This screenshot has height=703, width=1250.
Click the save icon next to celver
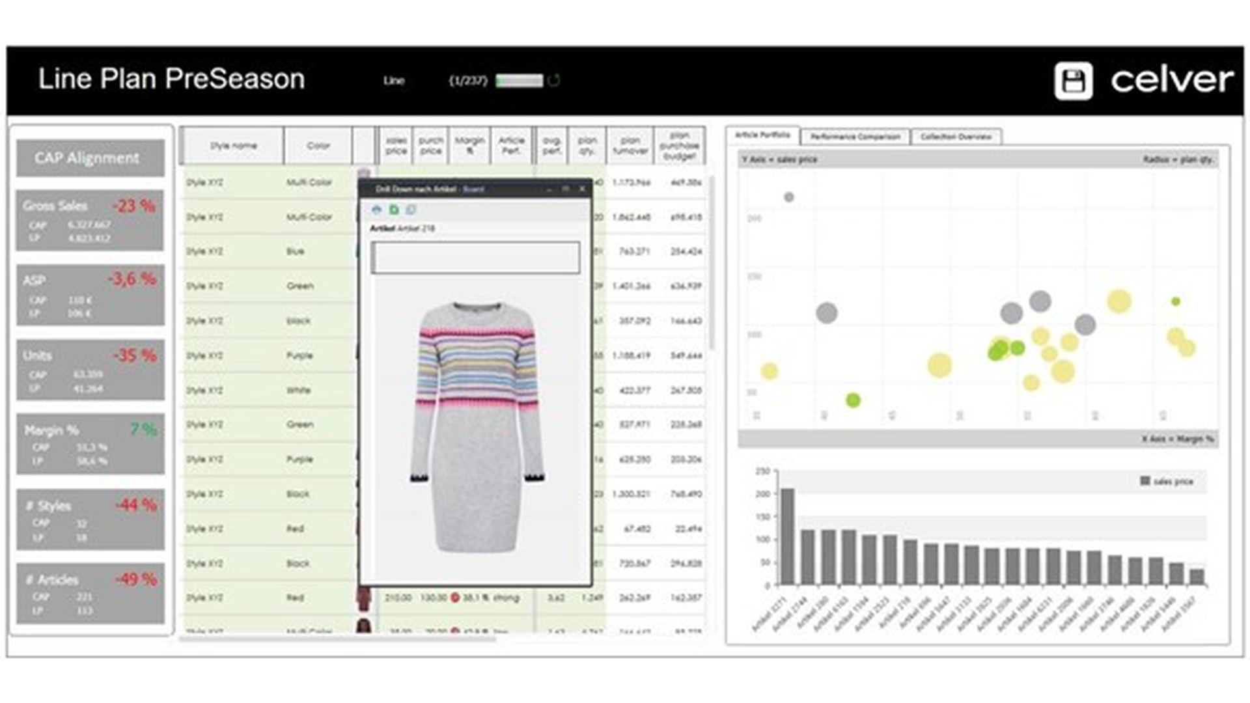(1073, 81)
